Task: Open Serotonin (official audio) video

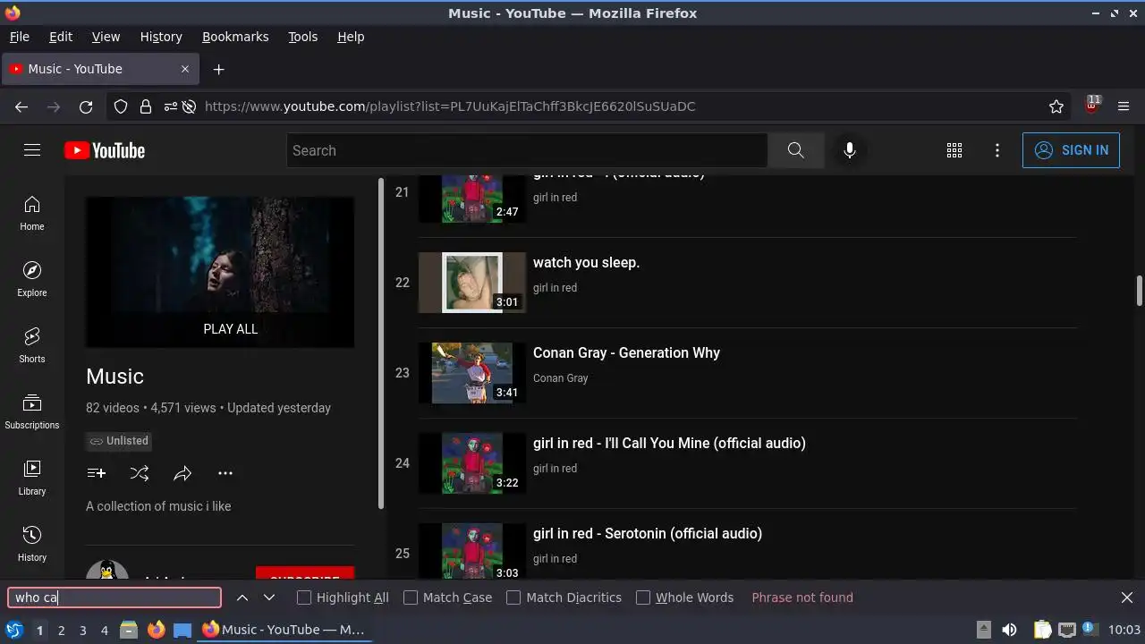Action: [x=648, y=534]
